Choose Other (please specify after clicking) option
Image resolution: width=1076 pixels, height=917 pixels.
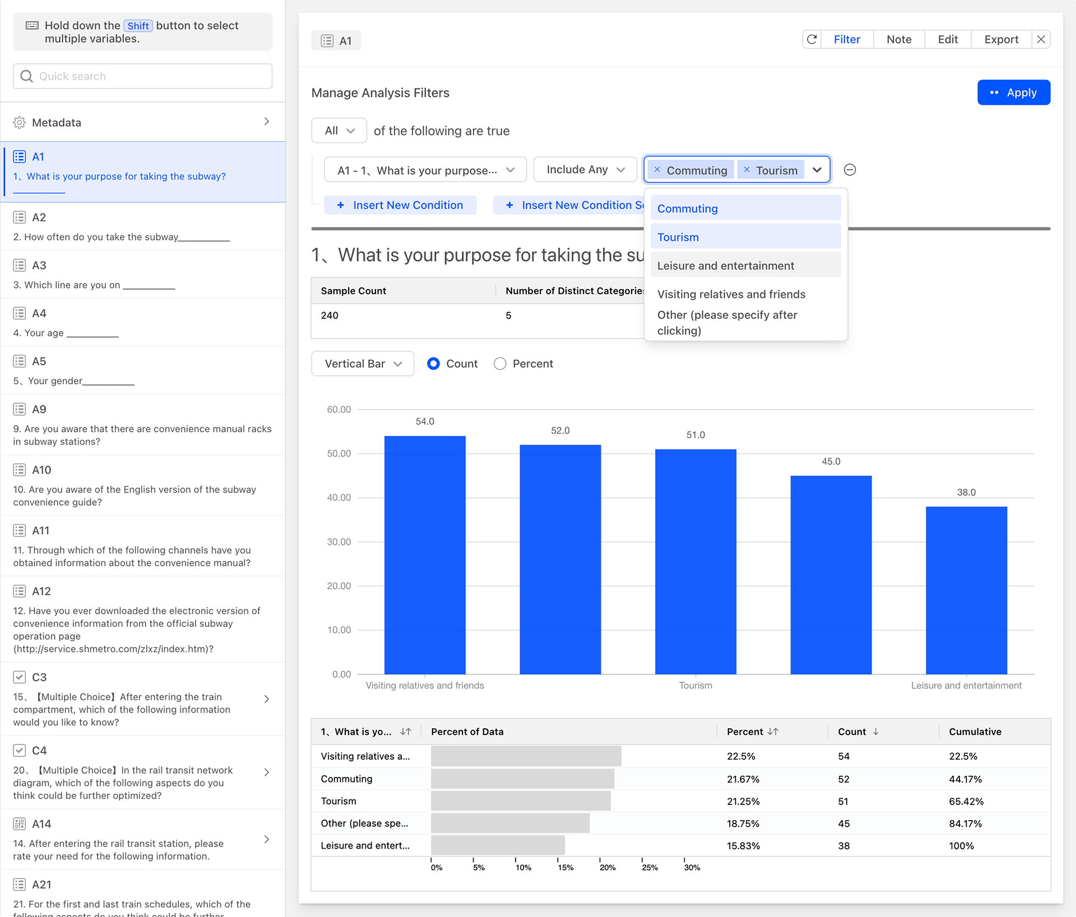click(745, 323)
